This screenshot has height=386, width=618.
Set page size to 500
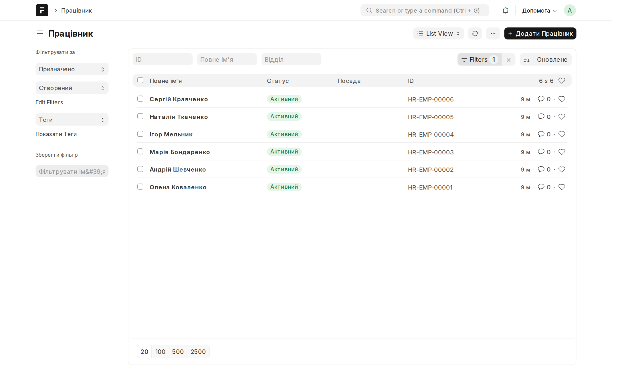tap(178, 352)
